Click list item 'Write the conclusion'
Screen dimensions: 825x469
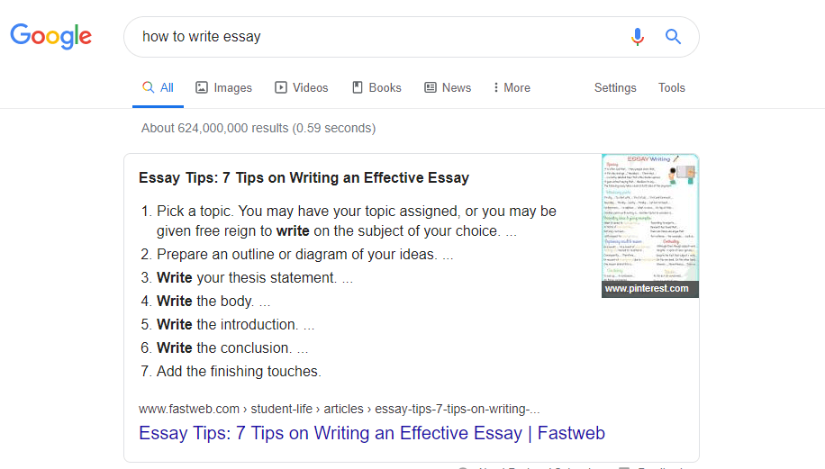tap(224, 348)
